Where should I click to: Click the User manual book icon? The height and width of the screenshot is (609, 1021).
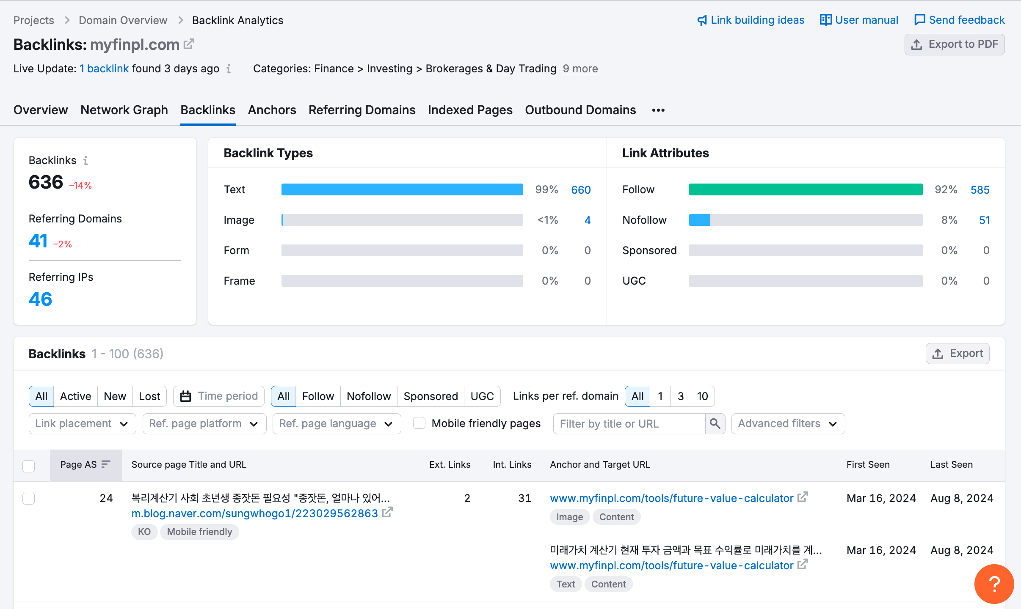(x=825, y=20)
